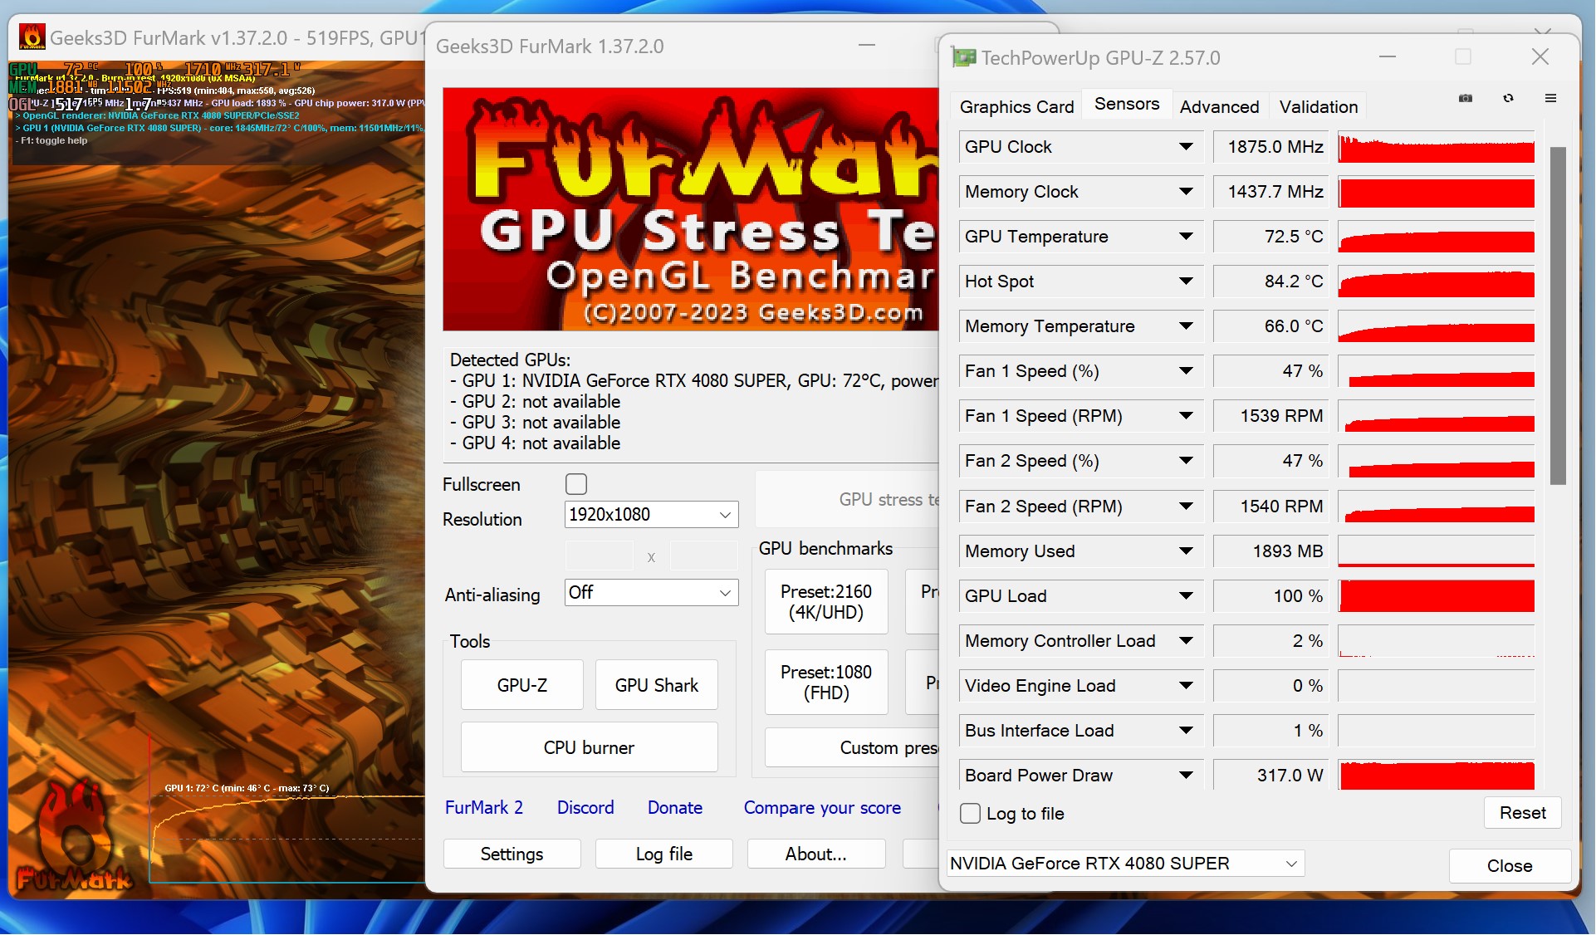Expand the Fan 2 Speed (RPM) dropdown
1596x935 pixels.
1186,507
